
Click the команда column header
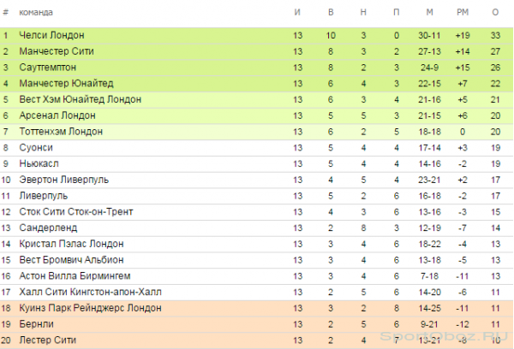point(36,13)
